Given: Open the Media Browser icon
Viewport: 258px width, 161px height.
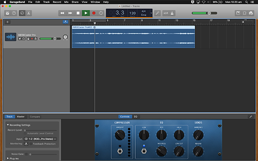Looking at the screenshot, I should (x=251, y=13).
